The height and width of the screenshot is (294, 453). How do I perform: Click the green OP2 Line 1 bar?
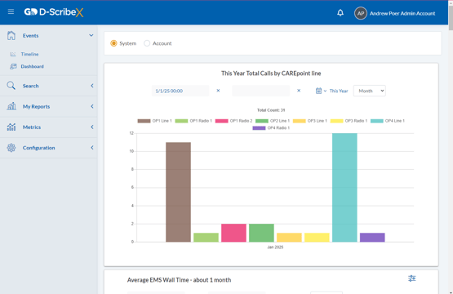pos(261,233)
